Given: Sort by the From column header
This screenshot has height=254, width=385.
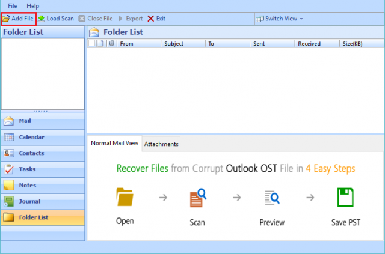Looking at the screenshot, I should (x=139, y=44).
